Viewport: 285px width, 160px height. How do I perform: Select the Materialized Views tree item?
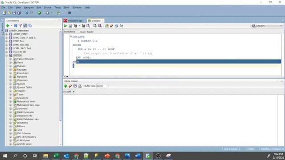pos(26,102)
